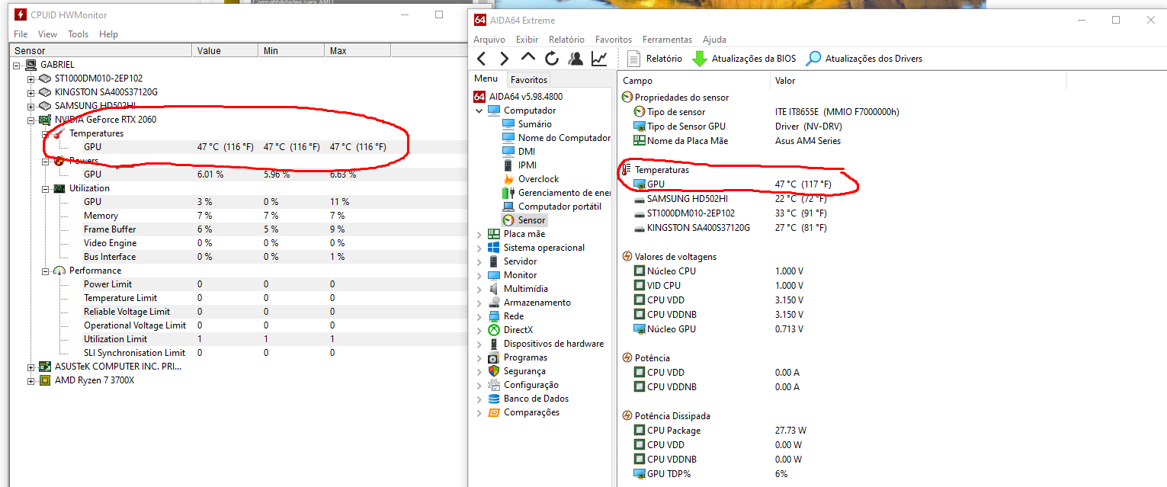Expand the ASUSTeK COMPUTER INC. node
The image size is (1167, 487).
coord(30,367)
